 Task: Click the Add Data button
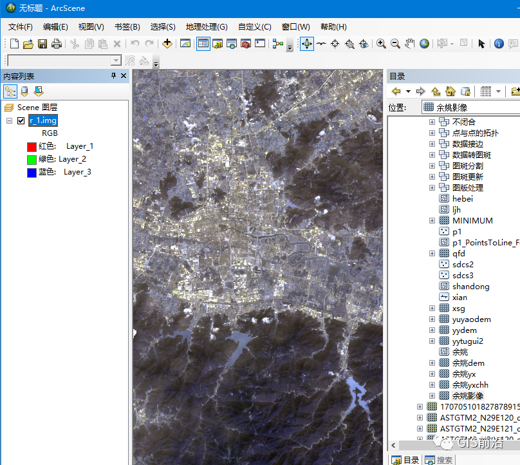pos(167,44)
